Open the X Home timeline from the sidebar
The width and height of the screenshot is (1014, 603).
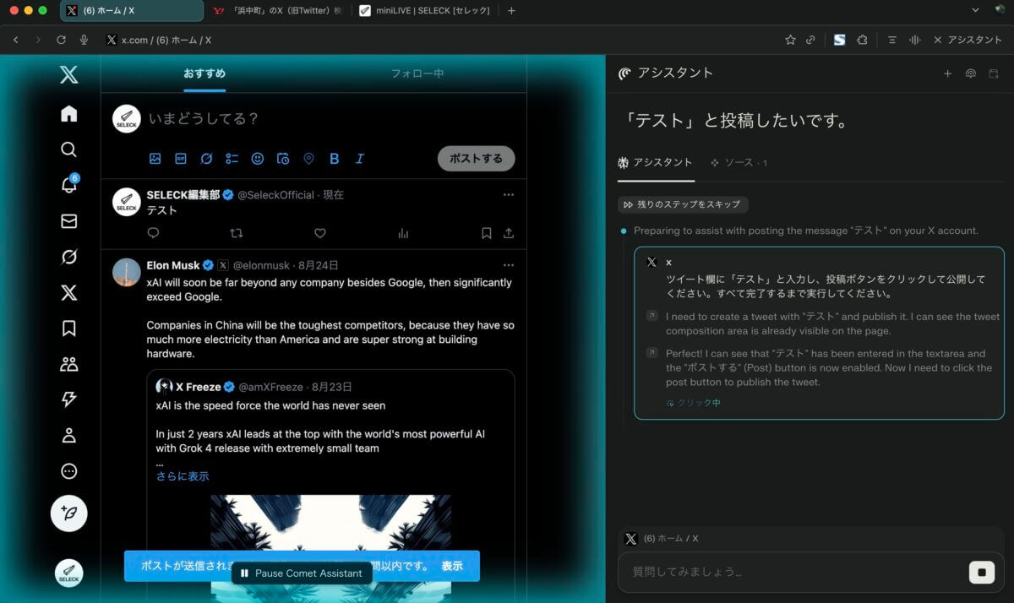[x=69, y=114]
